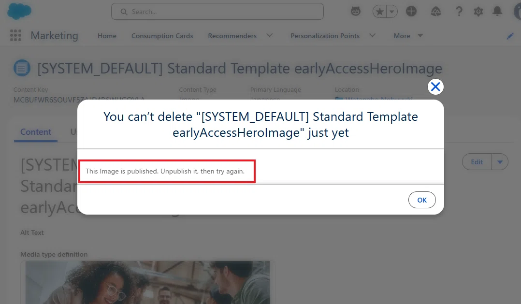
Task: Open the Global Actions plus icon
Action: pos(411,11)
